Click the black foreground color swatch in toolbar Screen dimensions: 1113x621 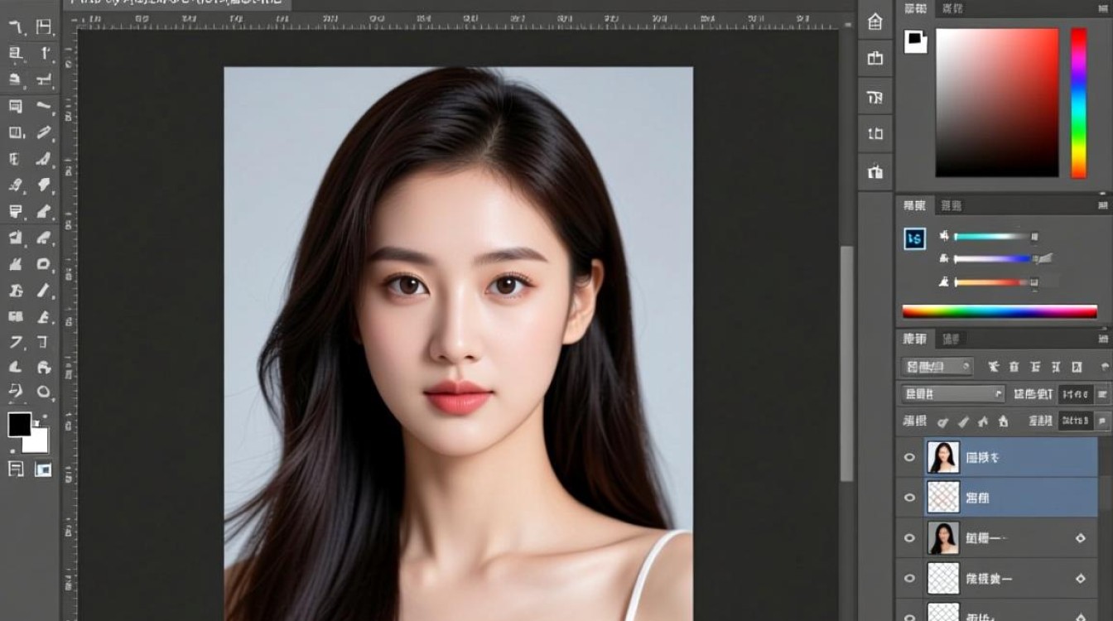click(19, 425)
